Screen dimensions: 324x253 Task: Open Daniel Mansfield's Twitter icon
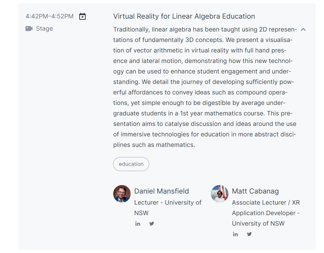(151, 224)
